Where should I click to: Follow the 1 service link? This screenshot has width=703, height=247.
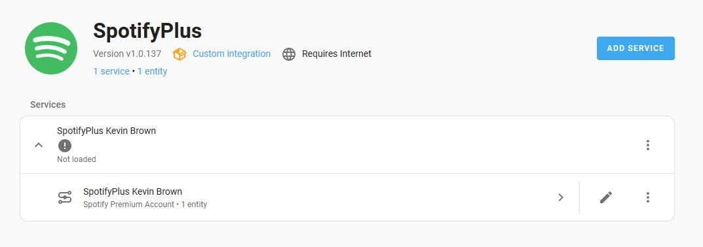tap(111, 72)
